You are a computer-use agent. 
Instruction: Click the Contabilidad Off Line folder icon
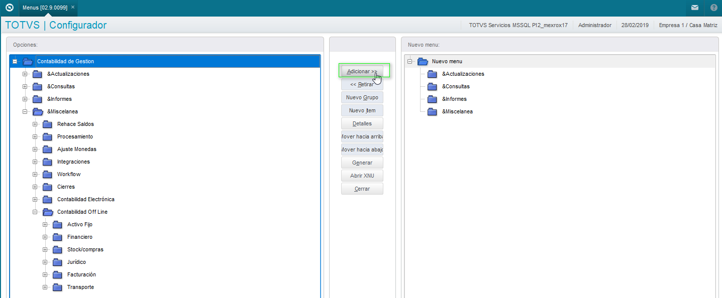(48, 212)
